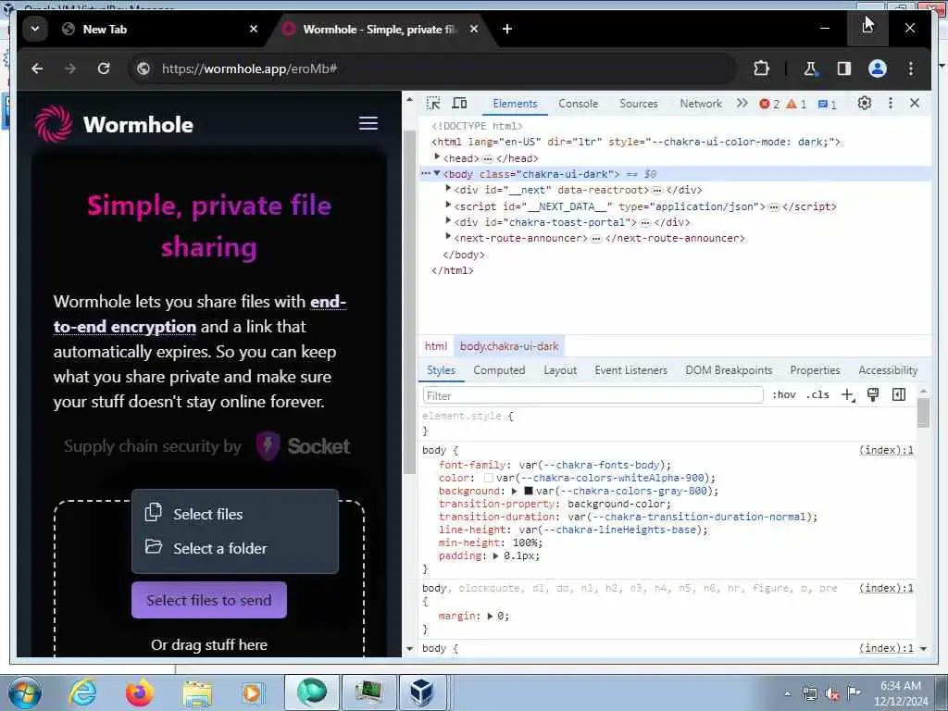
Task: Open Chrome three-dot menu
Action: [x=911, y=69]
